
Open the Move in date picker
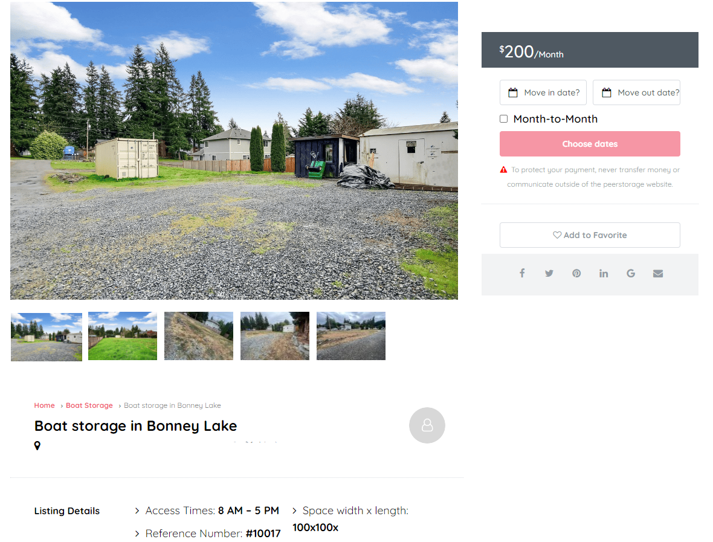tap(543, 92)
